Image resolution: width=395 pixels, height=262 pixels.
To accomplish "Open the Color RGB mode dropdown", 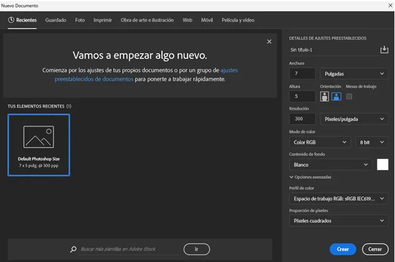I will (320, 142).
